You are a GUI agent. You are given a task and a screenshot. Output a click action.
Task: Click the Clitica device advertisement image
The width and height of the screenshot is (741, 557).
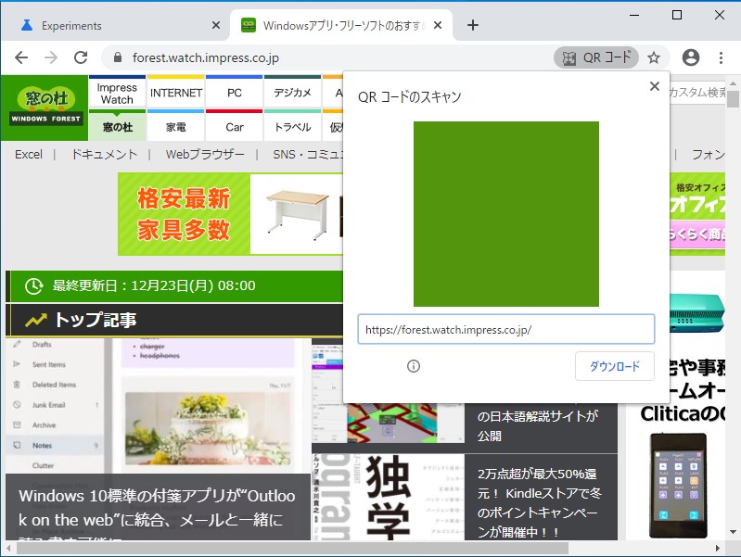pyautogui.click(x=678, y=486)
